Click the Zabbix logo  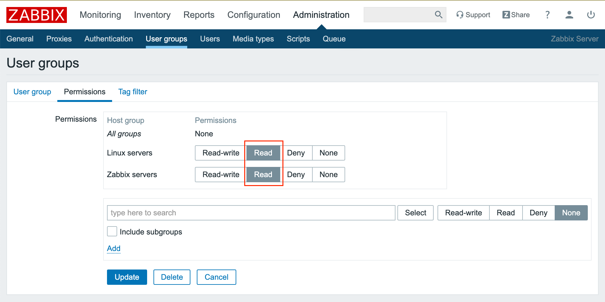click(x=37, y=15)
